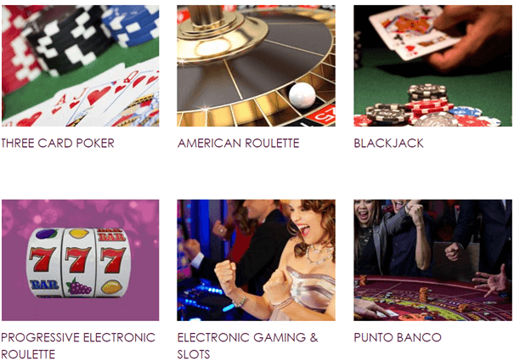514x361 pixels.
Task: Click the THREE CARD POKER title link
Action: click(x=58, y=144)
